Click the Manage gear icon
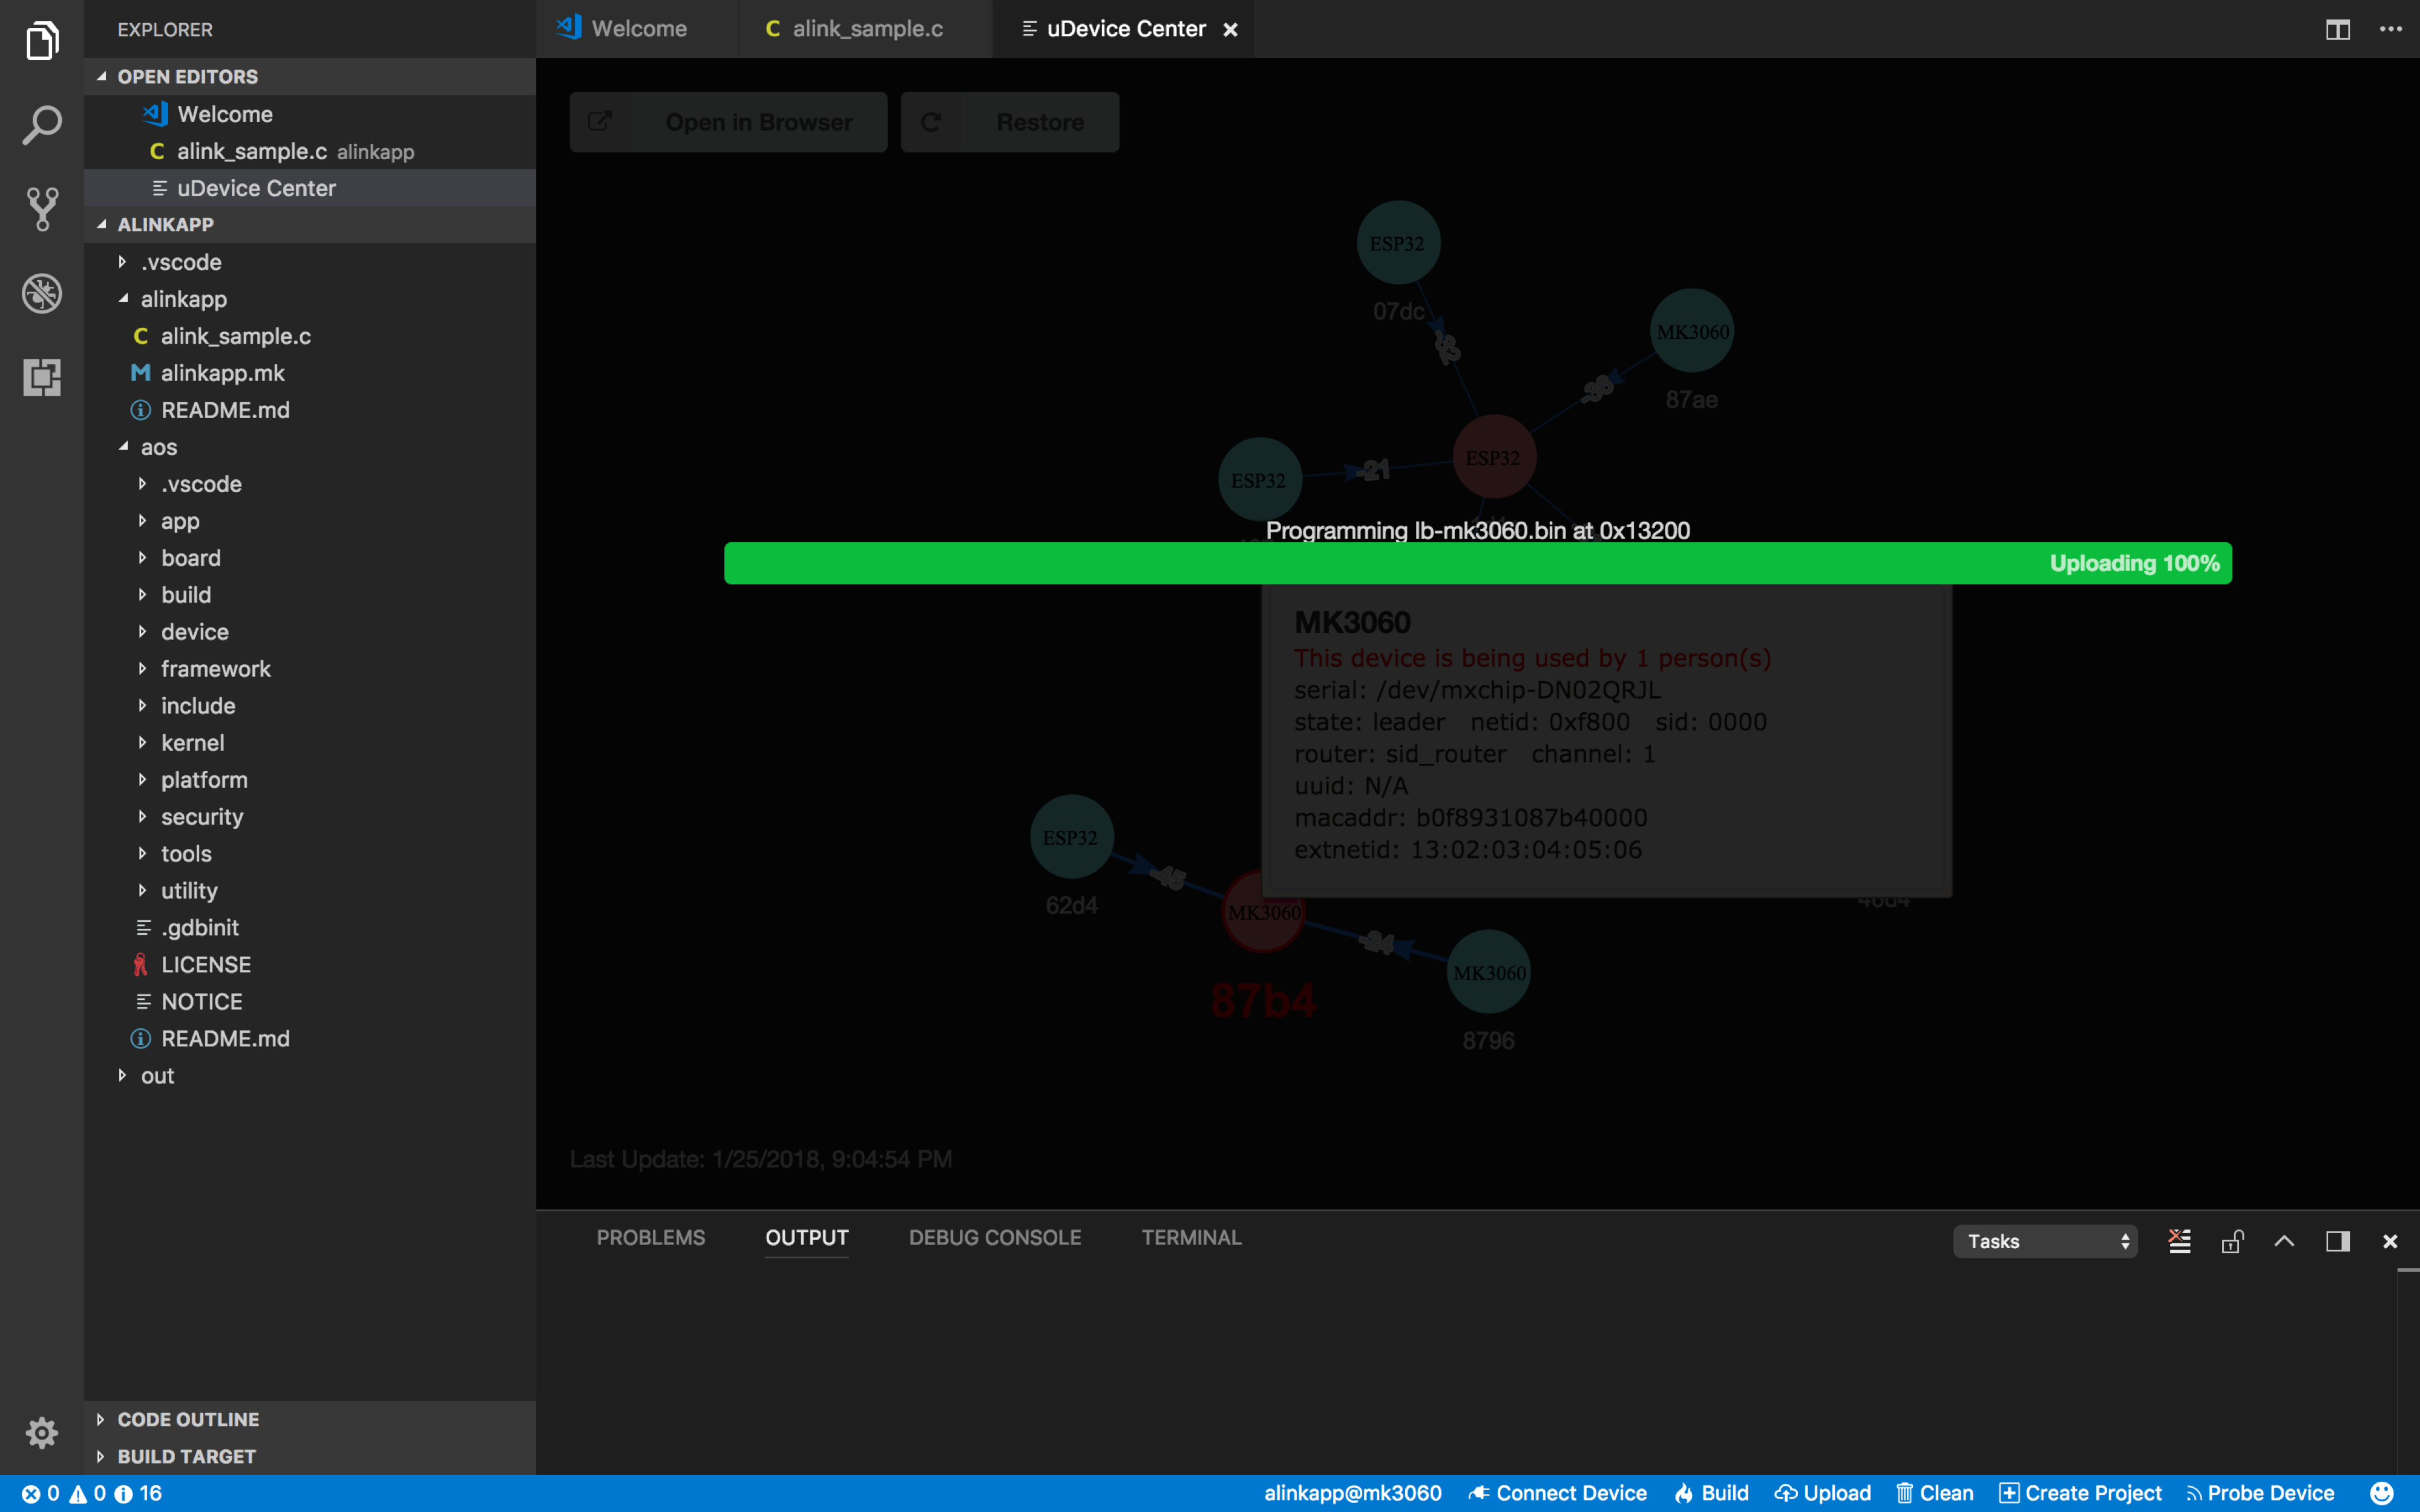The height and width of the screenshot is (1512, 2420). [41, 1432]
